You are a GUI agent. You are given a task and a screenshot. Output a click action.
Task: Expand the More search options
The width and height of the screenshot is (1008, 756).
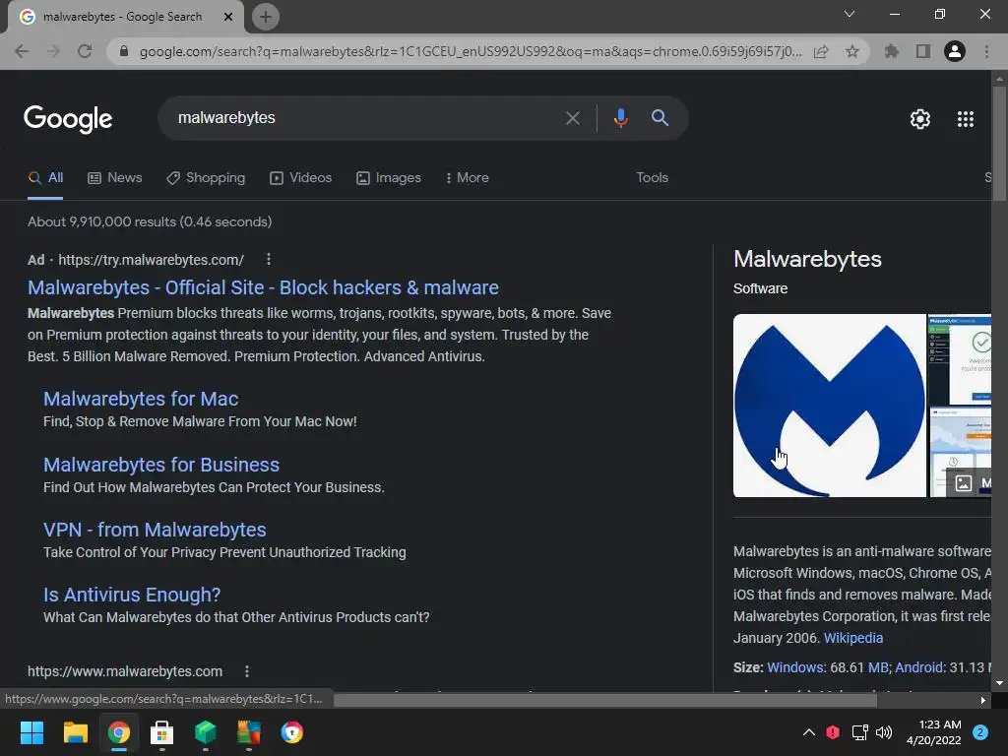click(467, 178)
